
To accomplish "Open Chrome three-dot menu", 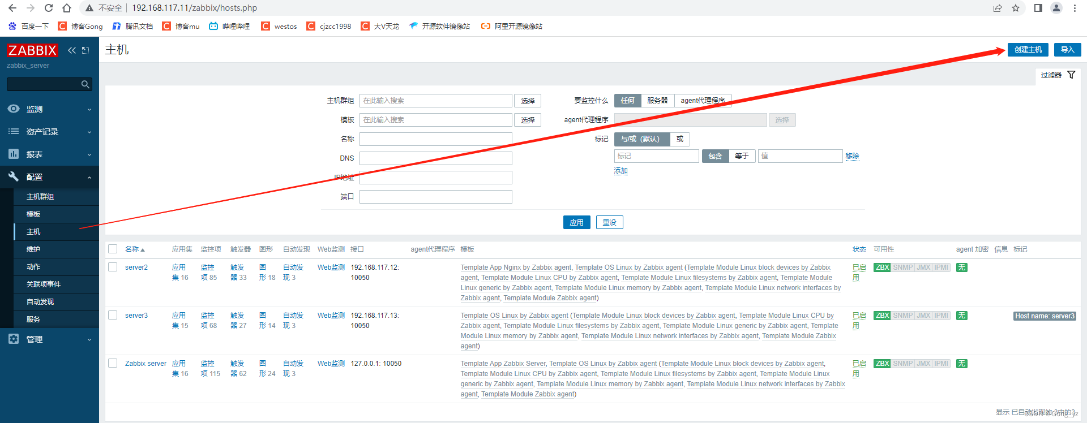I will pos(1075,8).
